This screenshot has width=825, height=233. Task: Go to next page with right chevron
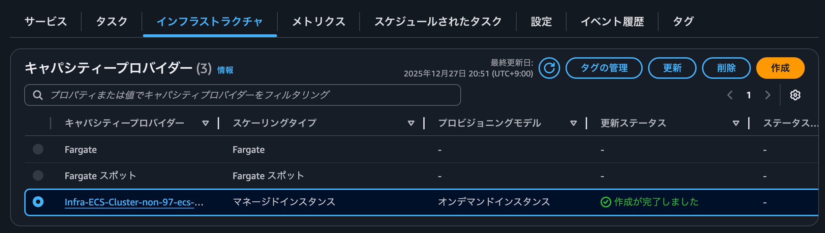(767, 95)
